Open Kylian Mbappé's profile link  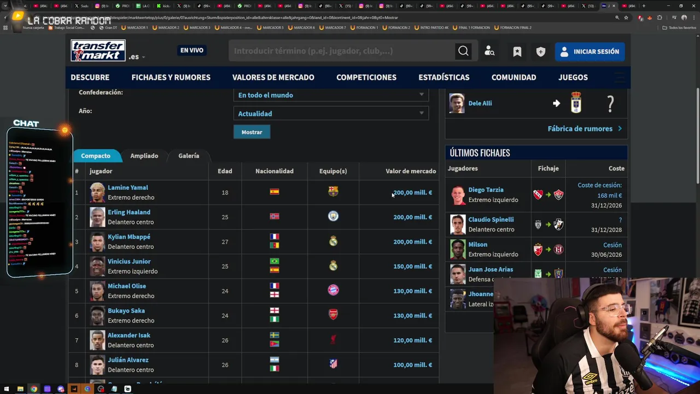[x=129, y=237]
